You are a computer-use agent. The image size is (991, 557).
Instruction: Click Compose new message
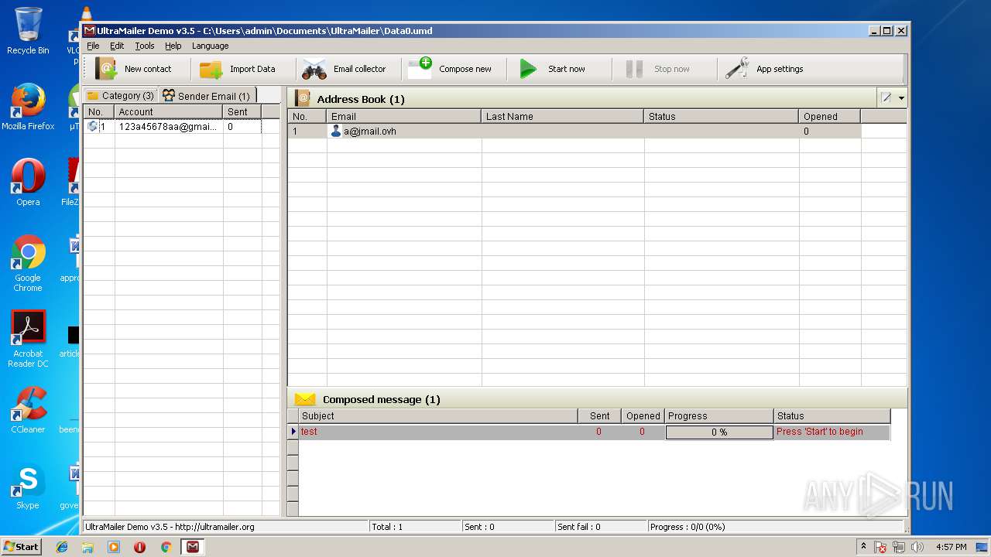450,69
